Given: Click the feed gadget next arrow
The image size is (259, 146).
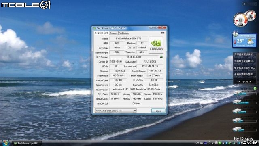Looking at the screenshot, I should tap(250, 82).
